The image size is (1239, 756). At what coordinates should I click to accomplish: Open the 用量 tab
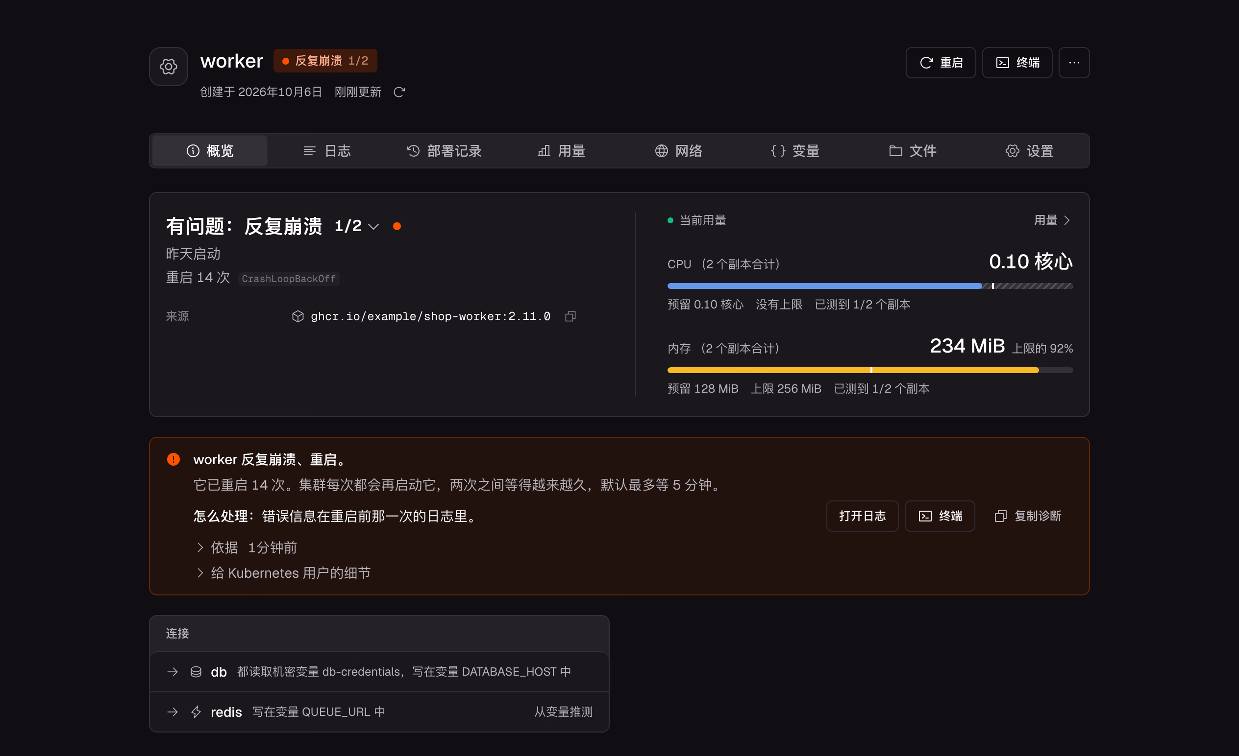click(x=561, y=151)
